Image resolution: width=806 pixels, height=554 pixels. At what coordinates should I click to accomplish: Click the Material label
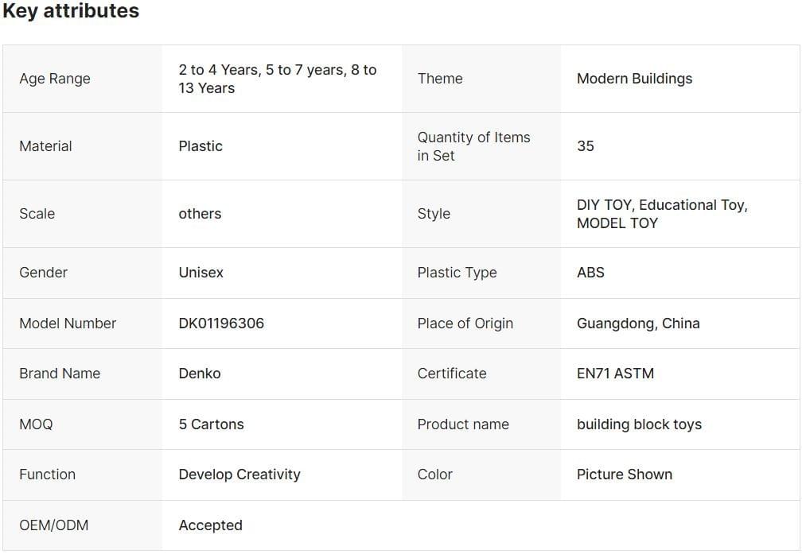pyautogui.click(x=45, y=146)
